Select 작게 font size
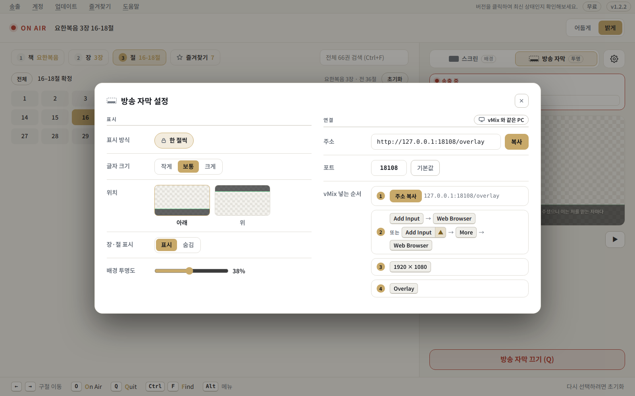Screen dimensions: 635x396 [x=166, y=167]
